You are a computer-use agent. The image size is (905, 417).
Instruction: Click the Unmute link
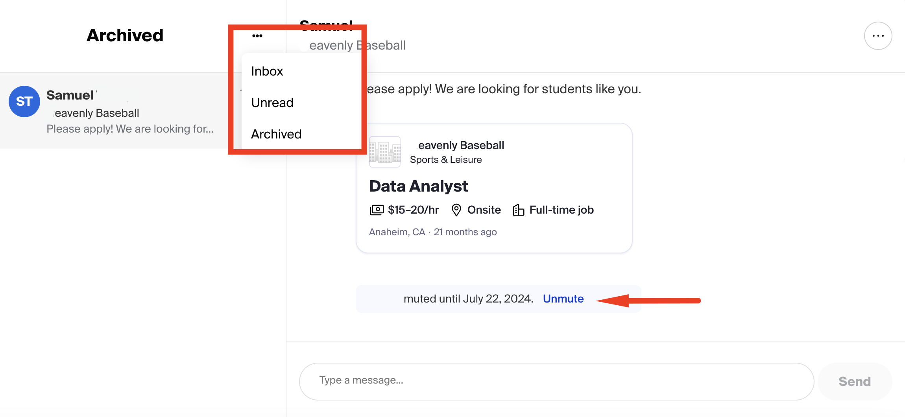coord(563,299)
